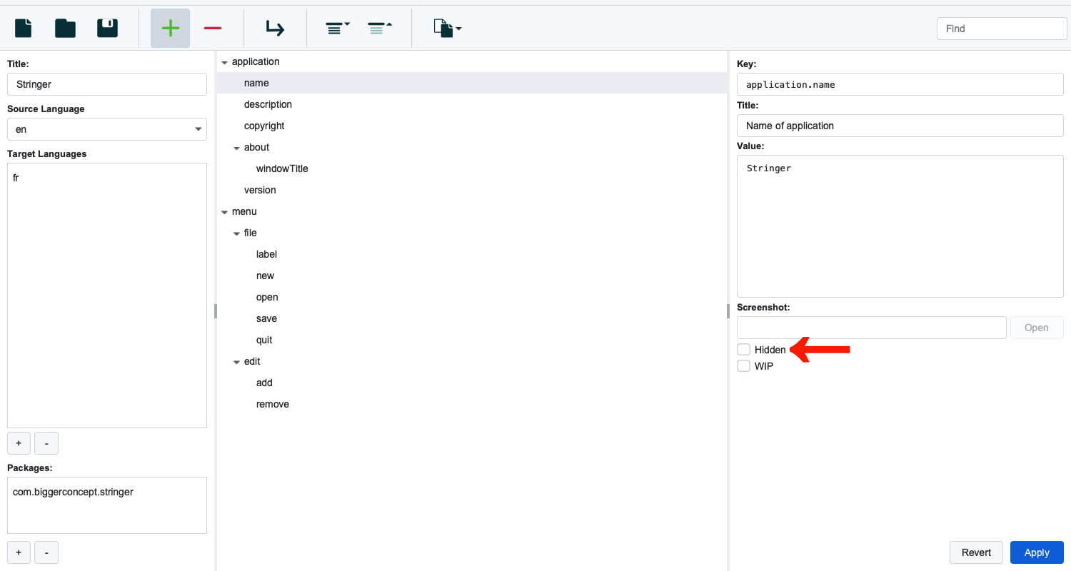
Task: Click the green plus Add icon
Action: pyautogui.click(x=170, y=28)
